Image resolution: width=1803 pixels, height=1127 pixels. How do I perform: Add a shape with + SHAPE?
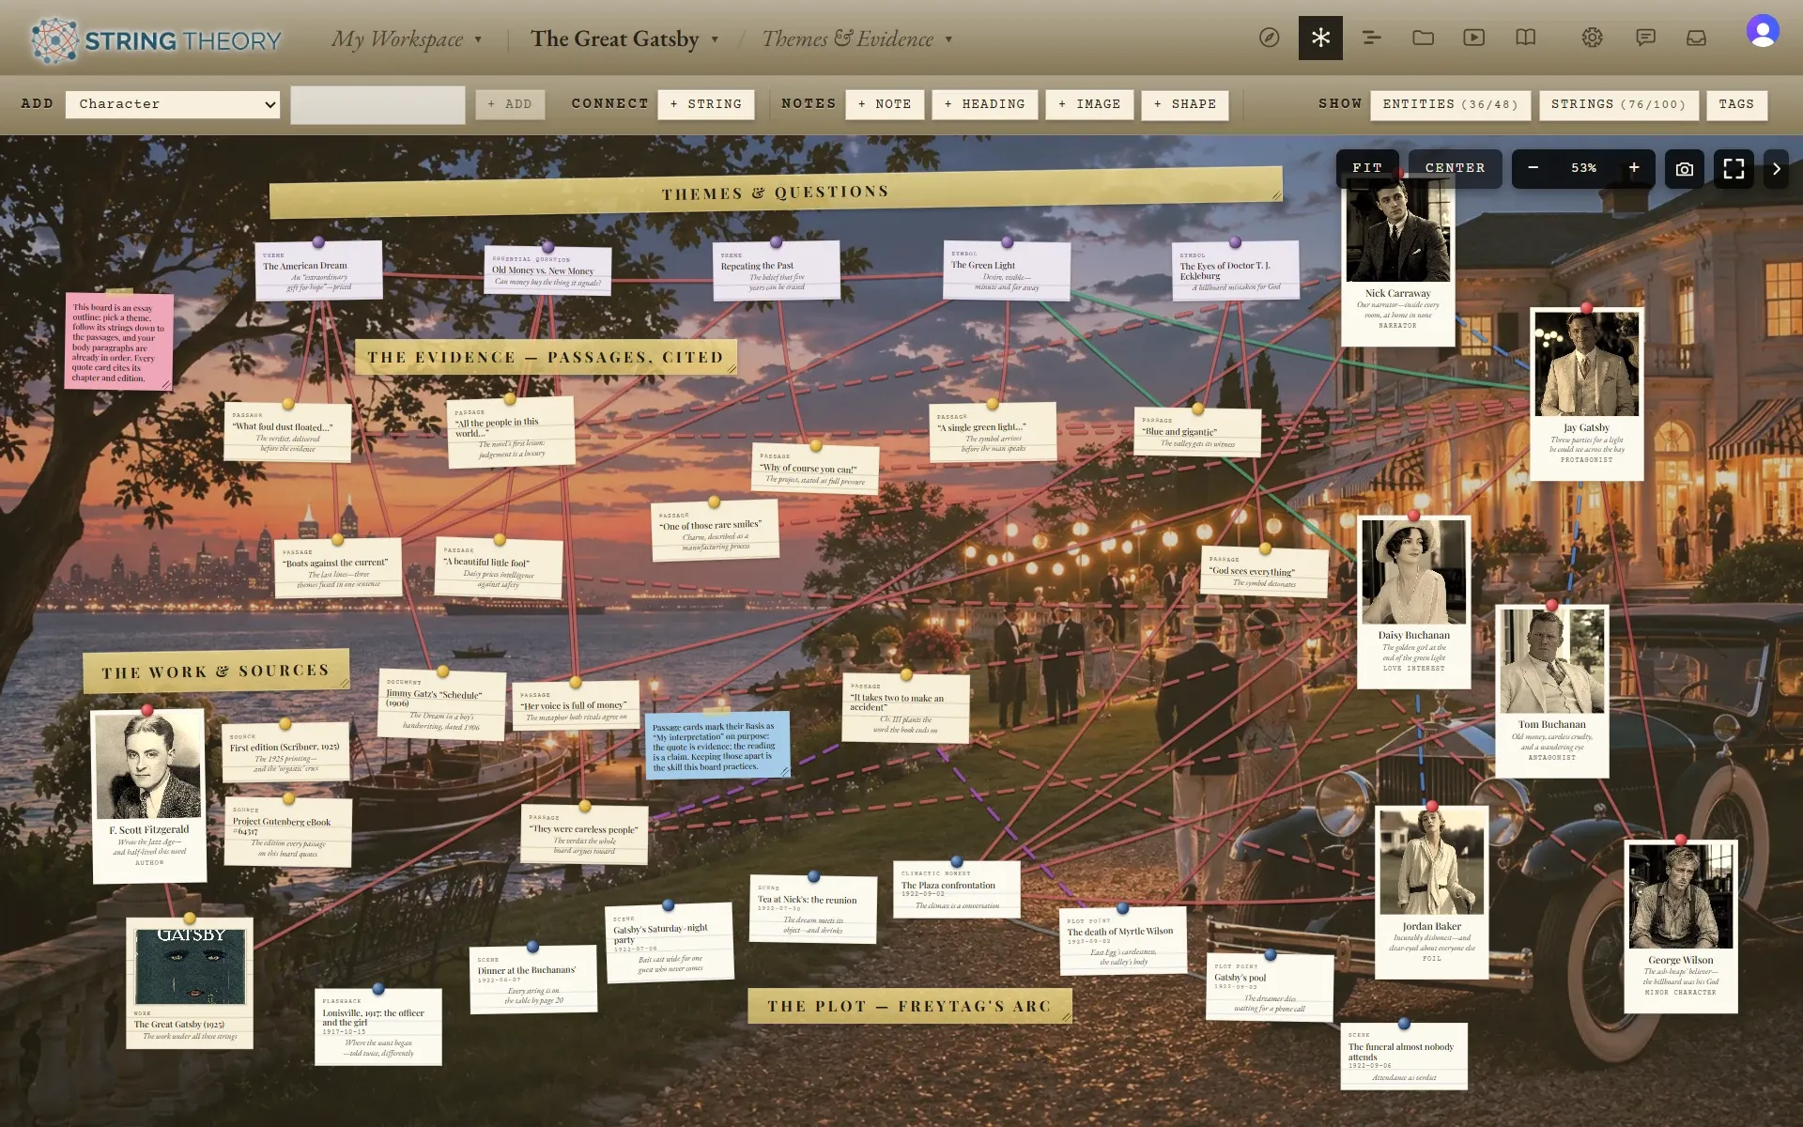(x=1185, y=104)
